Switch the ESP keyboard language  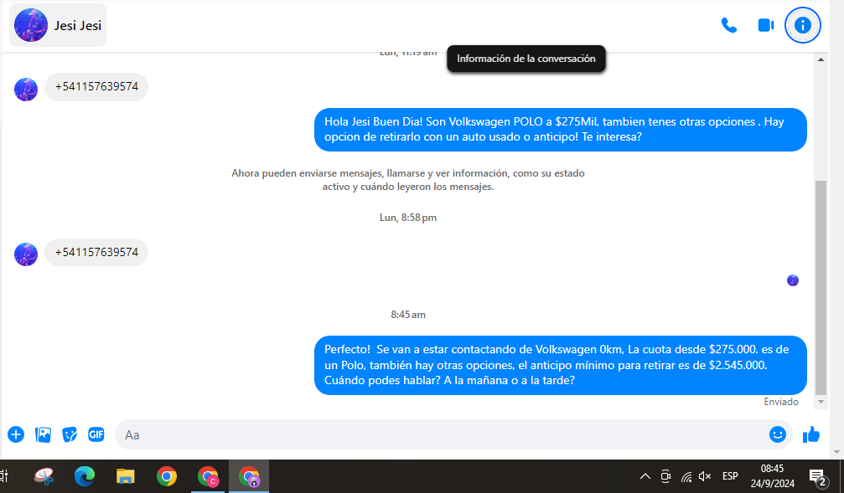[730, 476]
